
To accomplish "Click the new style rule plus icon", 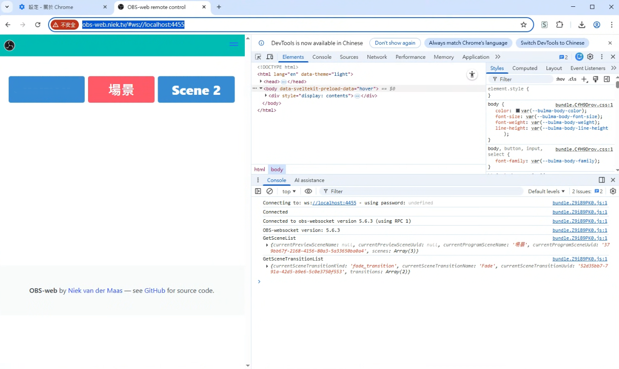I will (x=584, y=79).
